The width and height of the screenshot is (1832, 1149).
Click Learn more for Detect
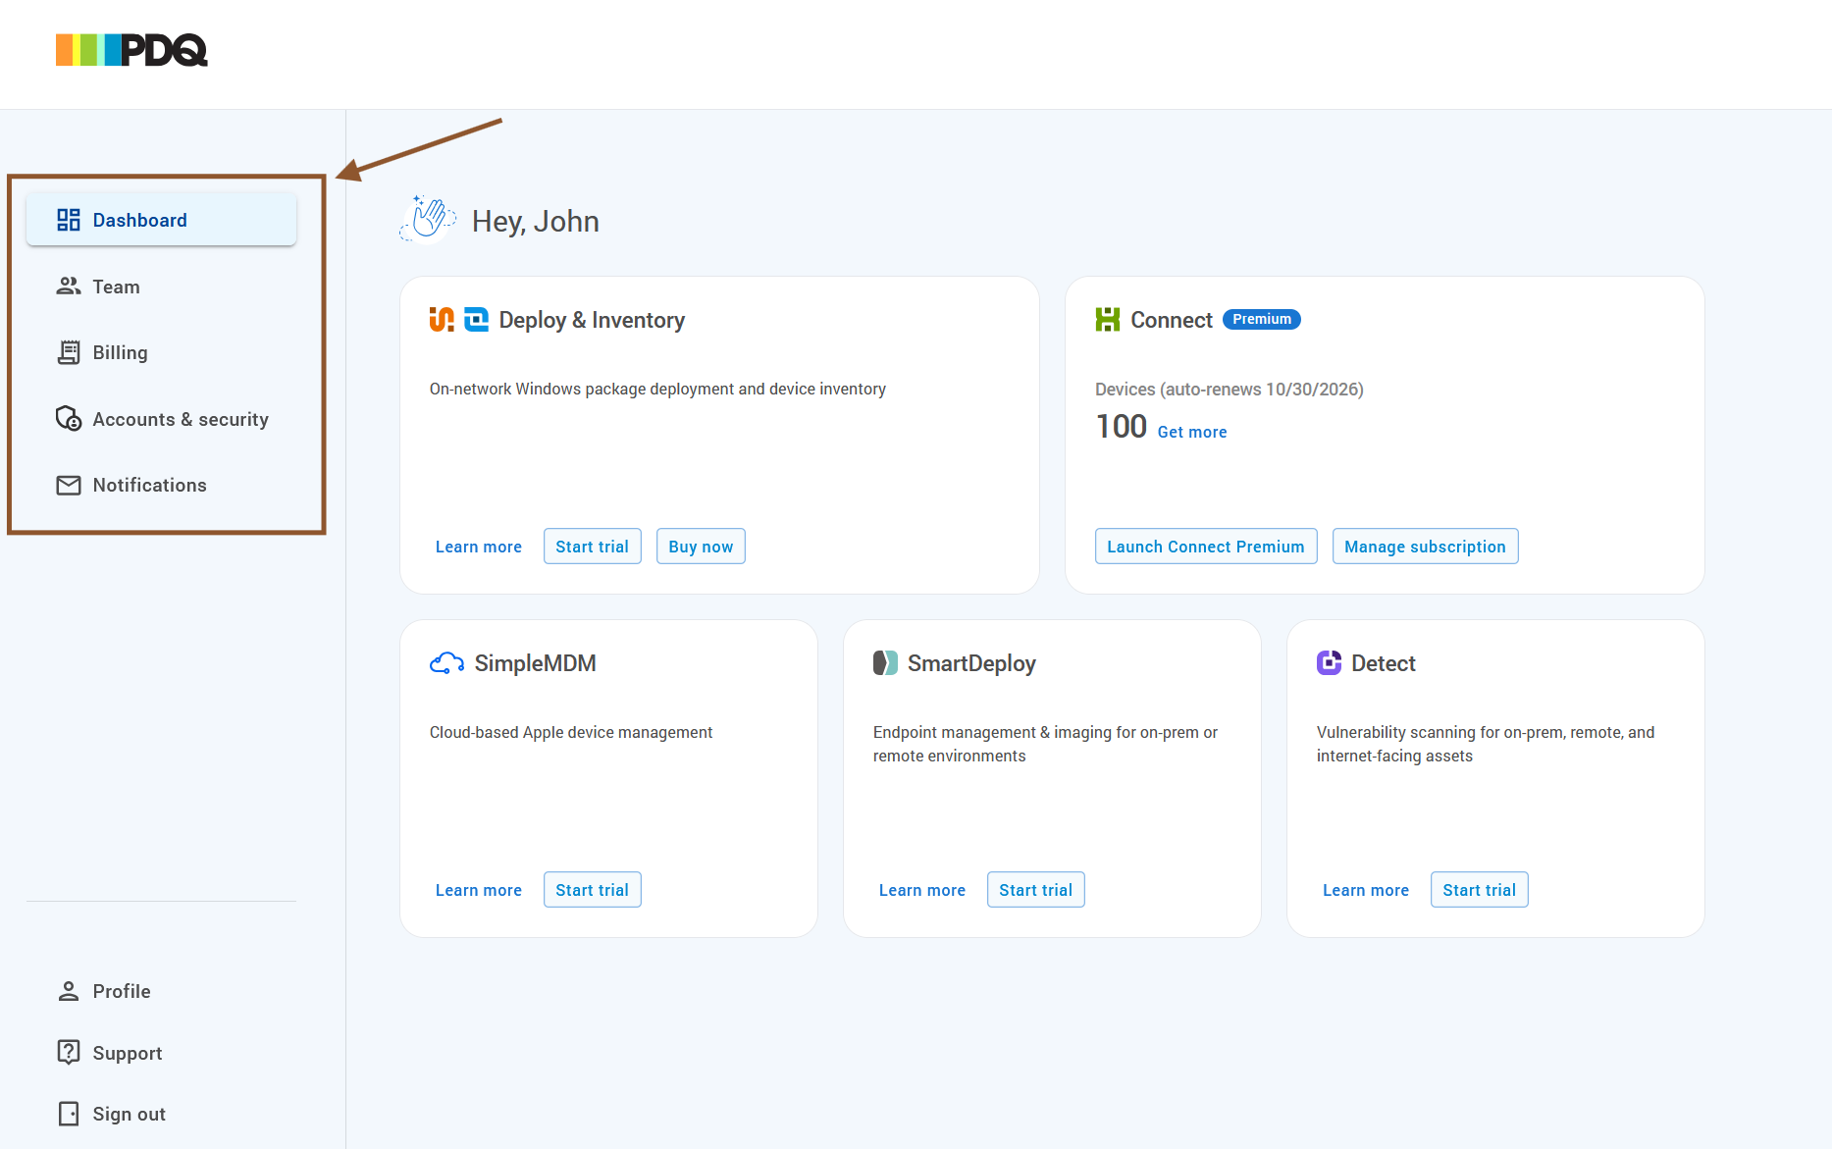pos(1366,890)
